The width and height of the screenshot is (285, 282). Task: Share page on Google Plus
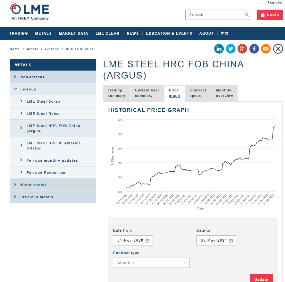[x=242, y=49]
